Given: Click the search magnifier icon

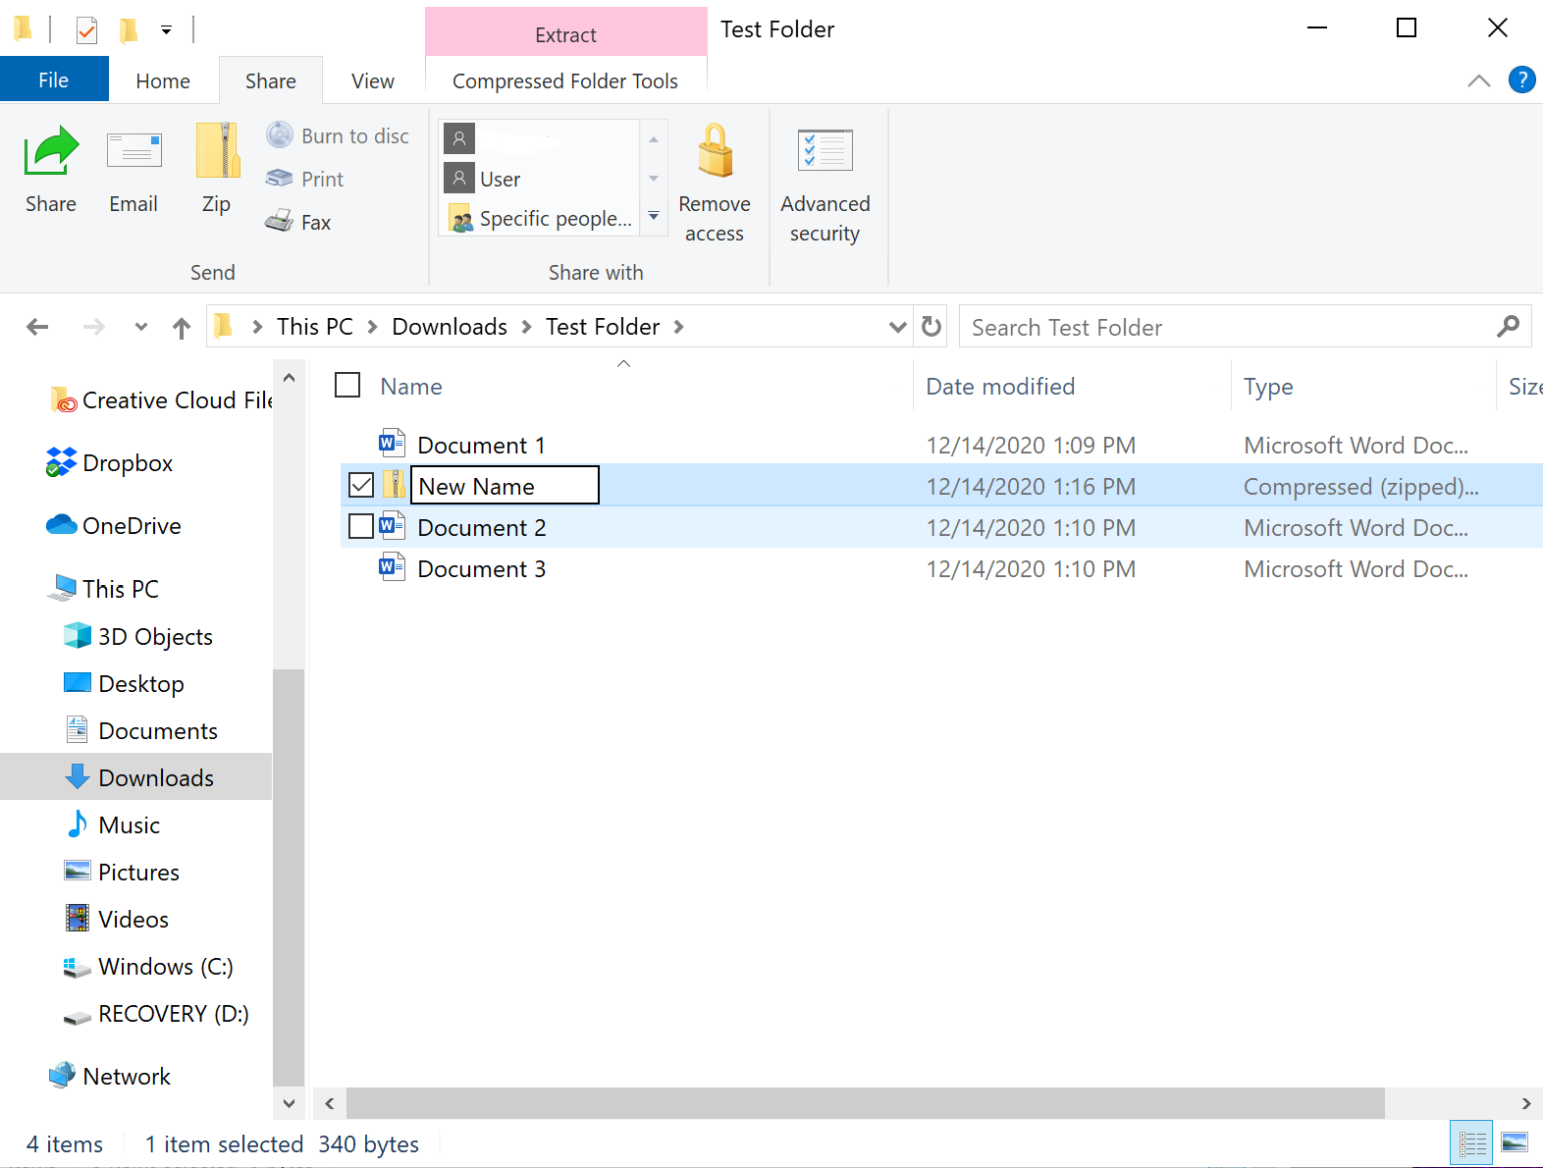Looking at the screenshot, I should click(x=1509, y=326).
